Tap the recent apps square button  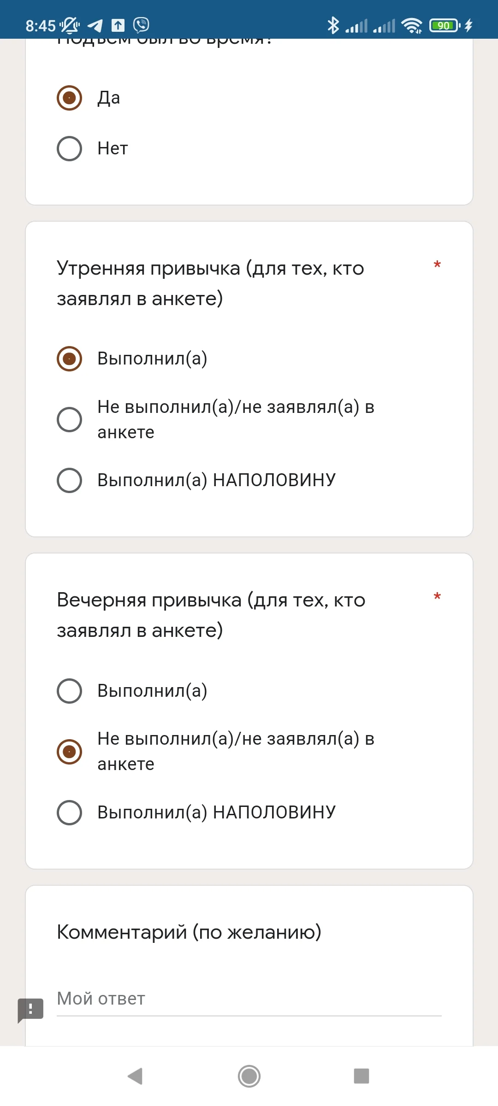pyautogui.click(x=361, y=1076)
